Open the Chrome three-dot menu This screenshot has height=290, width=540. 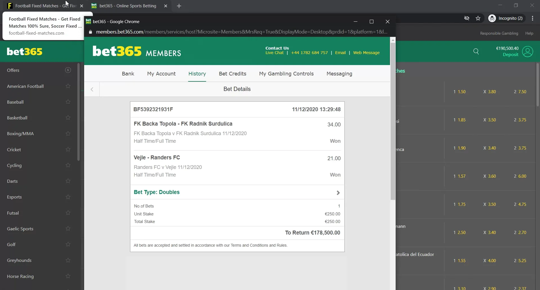532,18
